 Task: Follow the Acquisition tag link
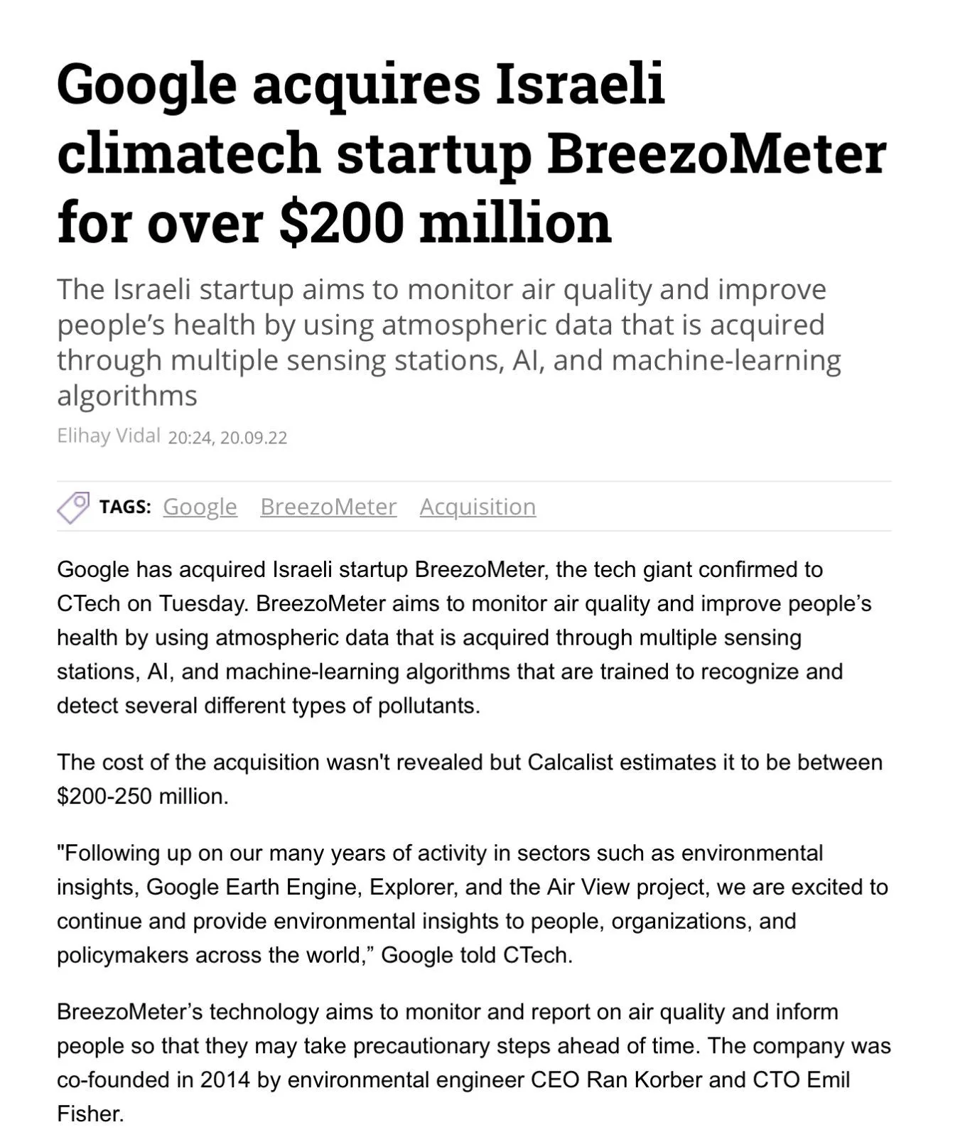[478, 507]
